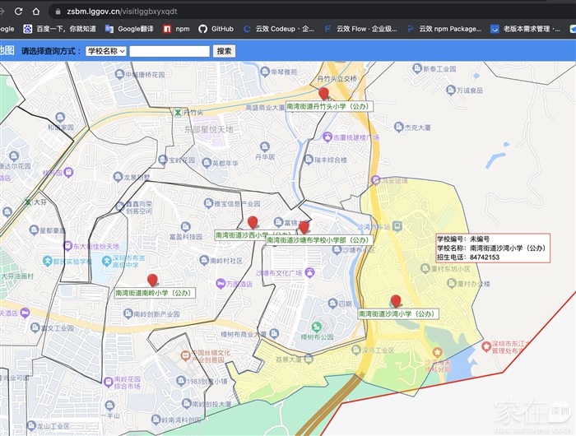Viewport: 576px width, 436px height.
Task: Open the 云效 Codeup bookmark
Action: click(280, 29)
